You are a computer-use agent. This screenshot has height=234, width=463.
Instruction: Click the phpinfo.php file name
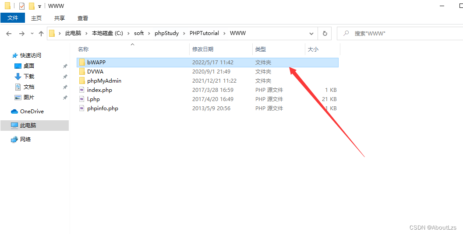(x=103, y=108)
